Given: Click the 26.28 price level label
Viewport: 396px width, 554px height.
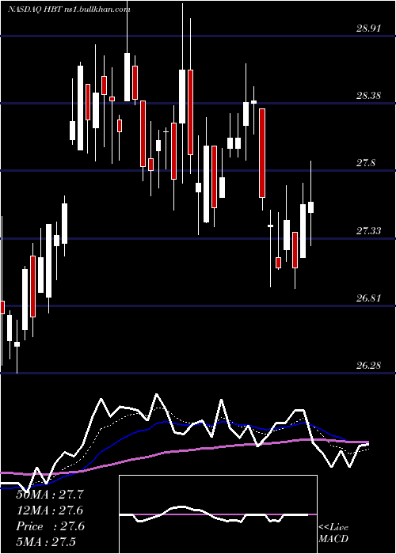Looking at the screenshot, I should point(368,365).
